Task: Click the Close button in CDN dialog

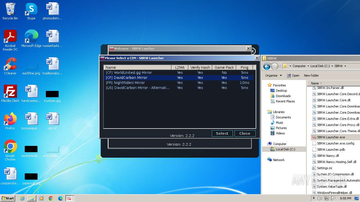Action: pos(245,133)
